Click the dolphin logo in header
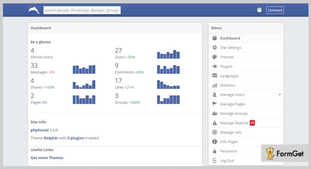The height and width of the screenshot is (169, 311). (x=34, y=10)
